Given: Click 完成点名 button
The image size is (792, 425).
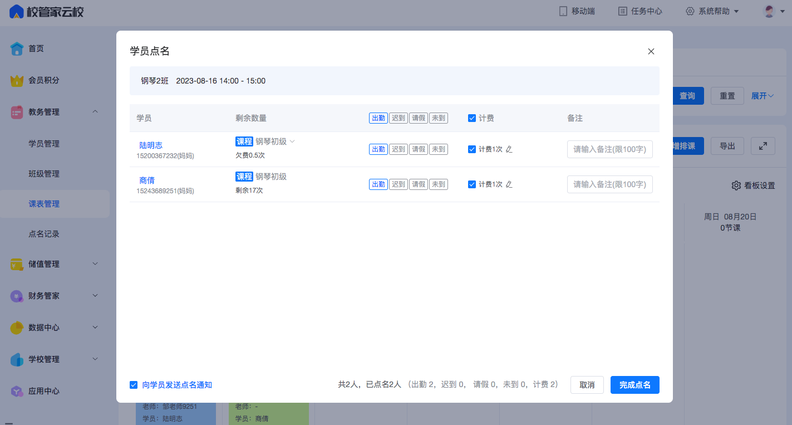Looking at the screenshot, I should [635, 385].
